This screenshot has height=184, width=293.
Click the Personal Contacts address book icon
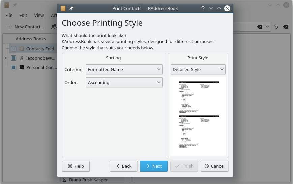(x=22, y=67)
